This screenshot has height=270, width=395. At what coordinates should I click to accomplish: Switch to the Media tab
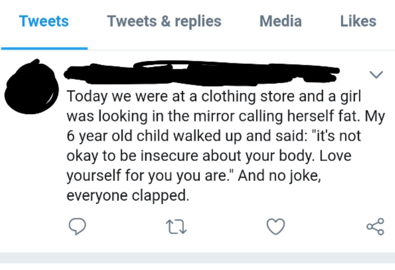[280, 21]
